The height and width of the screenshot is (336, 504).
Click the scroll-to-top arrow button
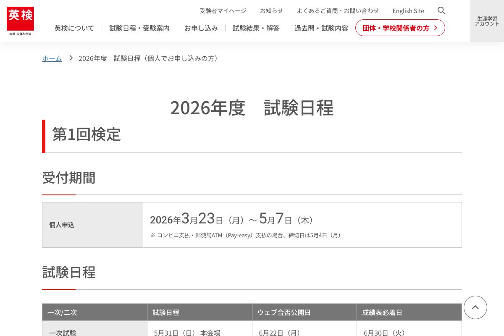click(475, 307)
